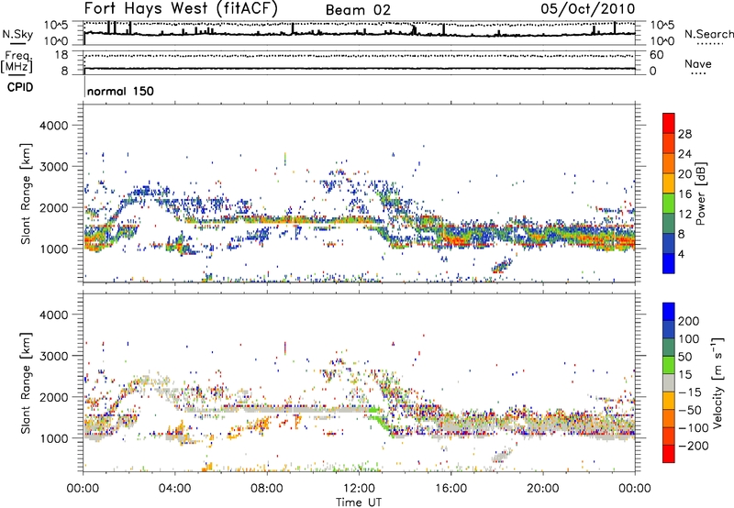Click the '20:00' time axis label

pyautogui.click(x=542, y=489)
